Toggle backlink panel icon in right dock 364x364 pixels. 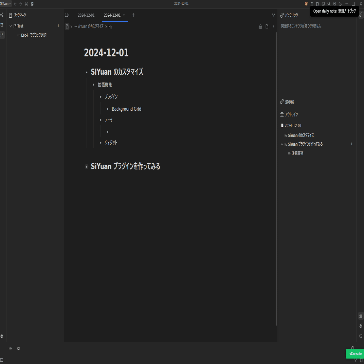click(361, 15)
